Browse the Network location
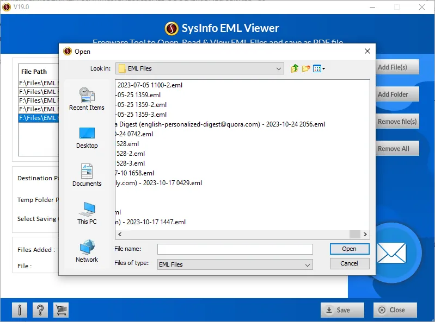435x322 pixels. tap(87, 251)
